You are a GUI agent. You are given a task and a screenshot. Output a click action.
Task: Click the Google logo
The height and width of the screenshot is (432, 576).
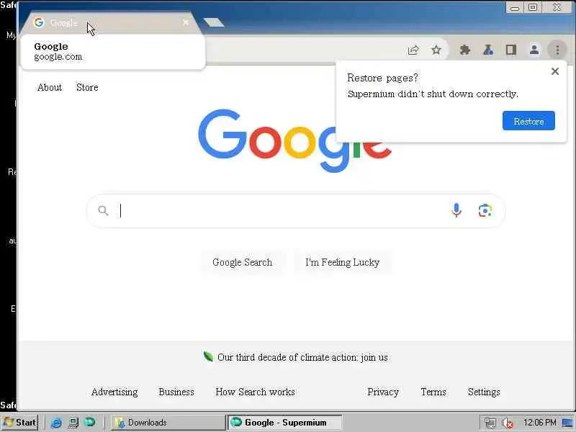click(294, 140)
